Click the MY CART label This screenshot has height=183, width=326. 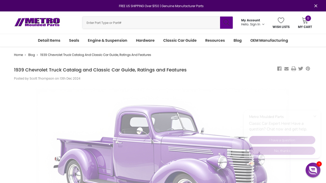click(x=305, y=27)
